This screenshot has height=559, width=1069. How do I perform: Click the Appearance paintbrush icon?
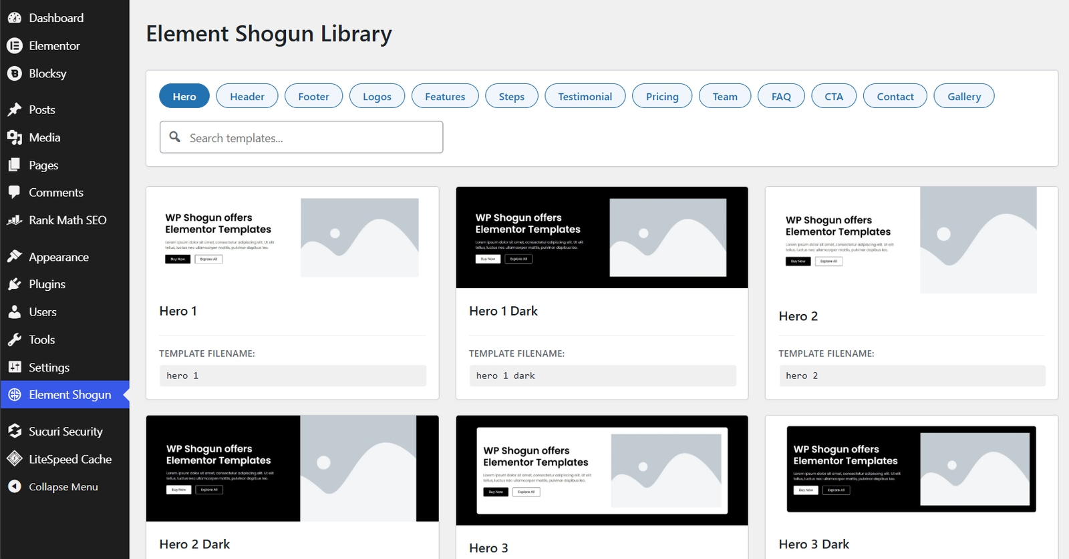point(15,257)
